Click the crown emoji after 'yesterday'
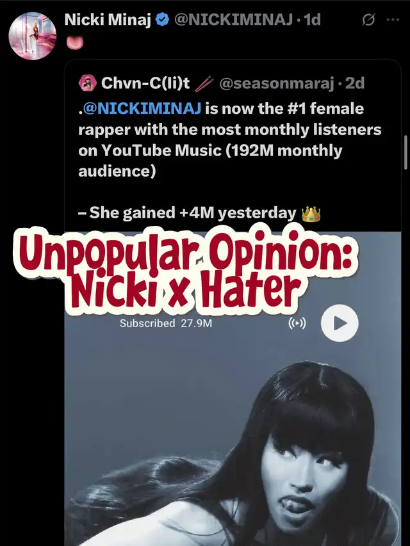 click(311, 214)
